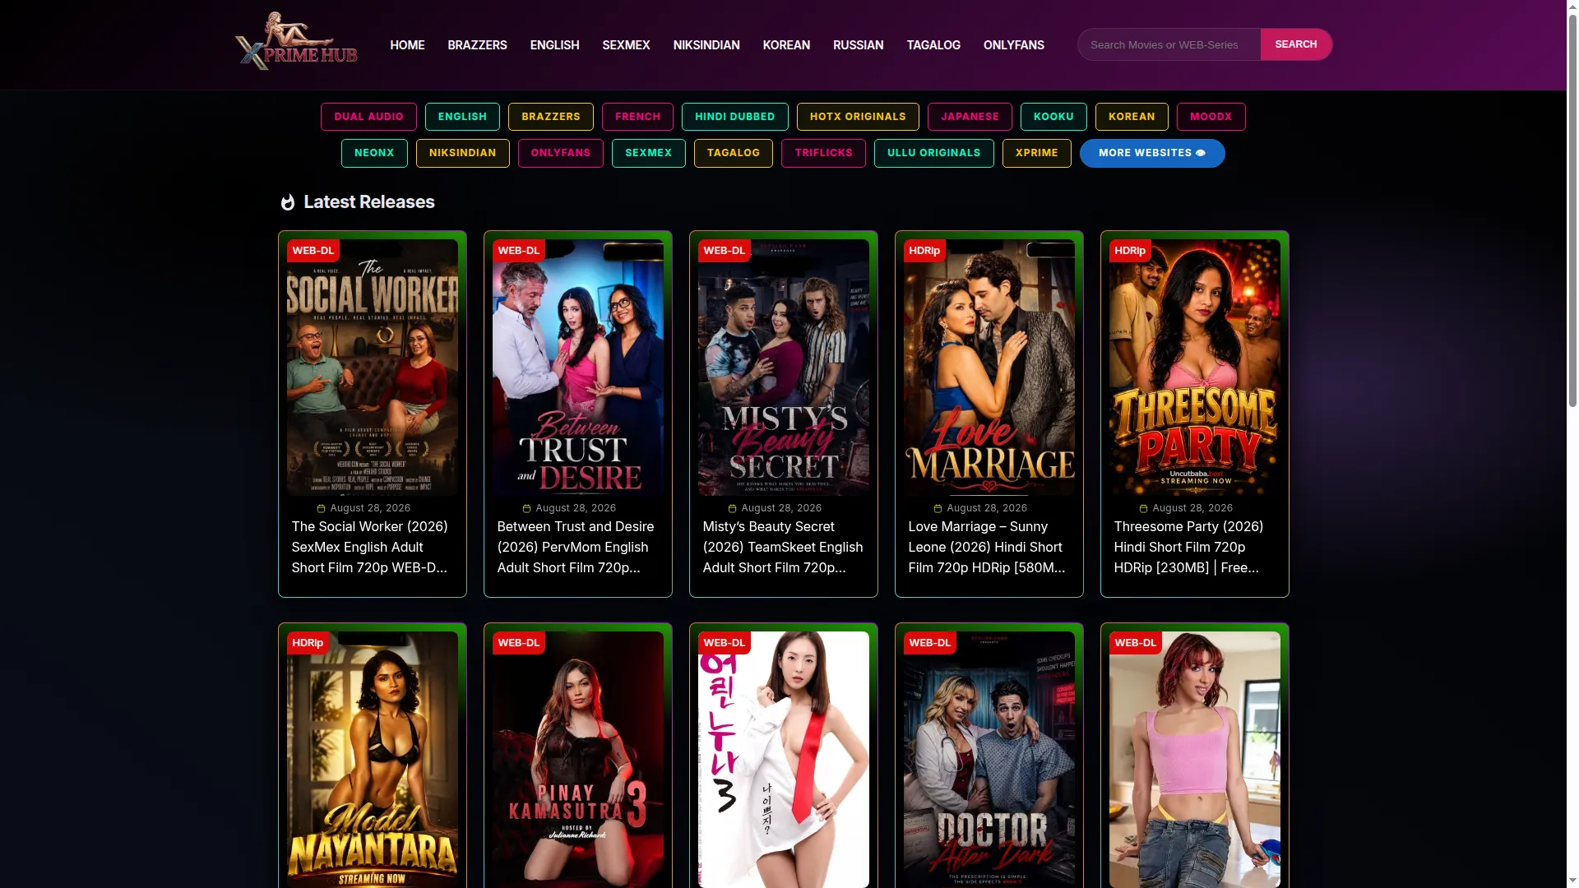
Task: Go to ONLYFANS in the top navigation bar
Action: click(1013, 45)
